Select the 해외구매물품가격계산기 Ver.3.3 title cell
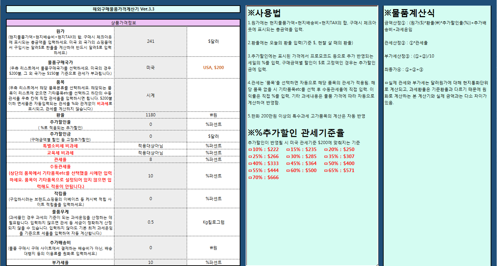Image resolution: width=497 pixels, height=266 pixels. [123, 9]
